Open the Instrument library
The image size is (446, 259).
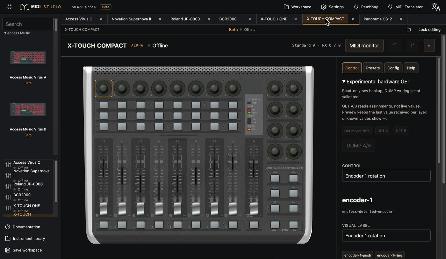coord(25,239)
